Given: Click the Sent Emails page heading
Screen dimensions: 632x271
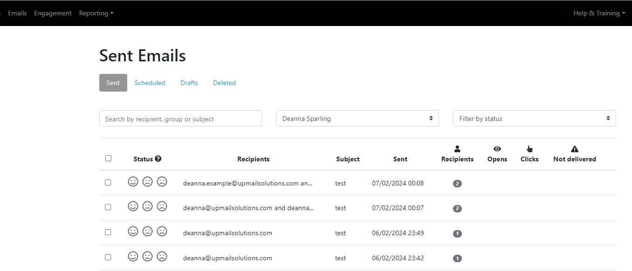Looking at the screenshot, I should point(143,56).
